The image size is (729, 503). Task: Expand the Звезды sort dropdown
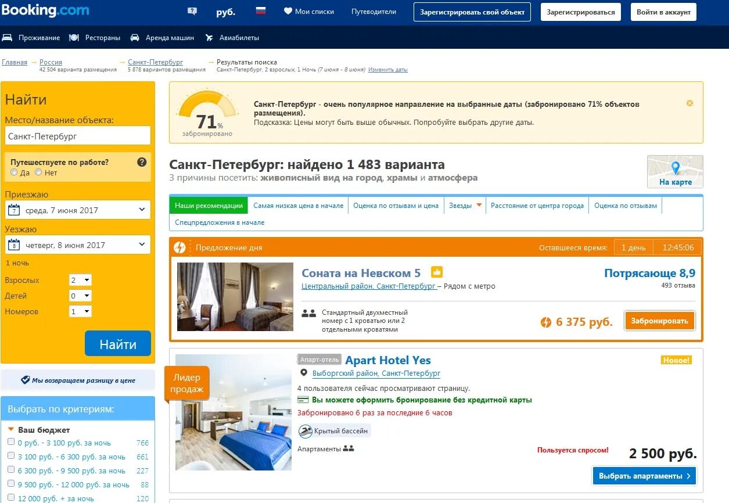click(x=465, y=206)
